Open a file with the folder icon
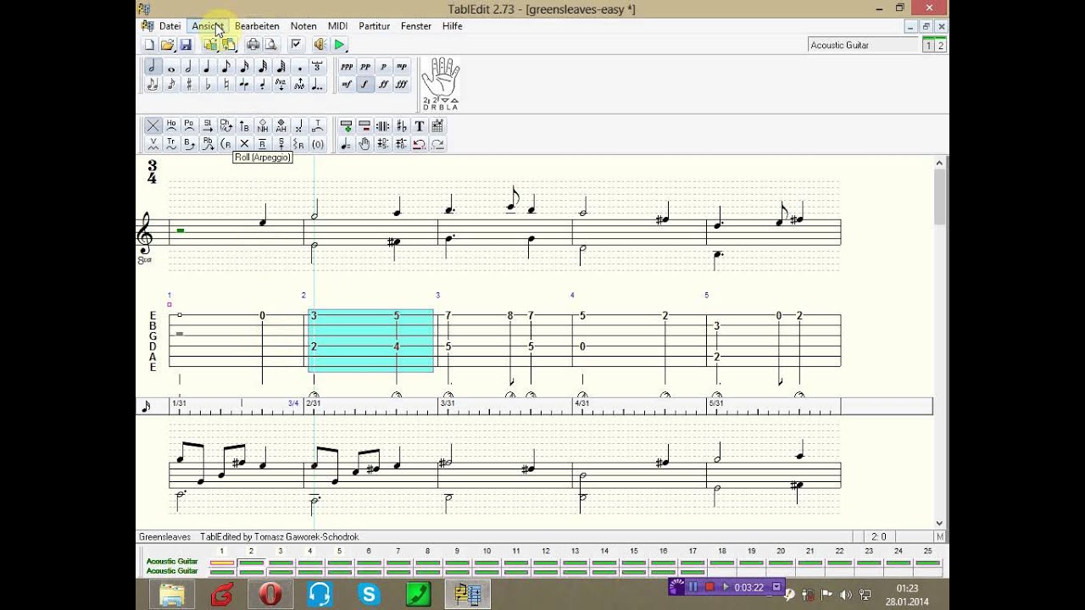 point(167,45)
